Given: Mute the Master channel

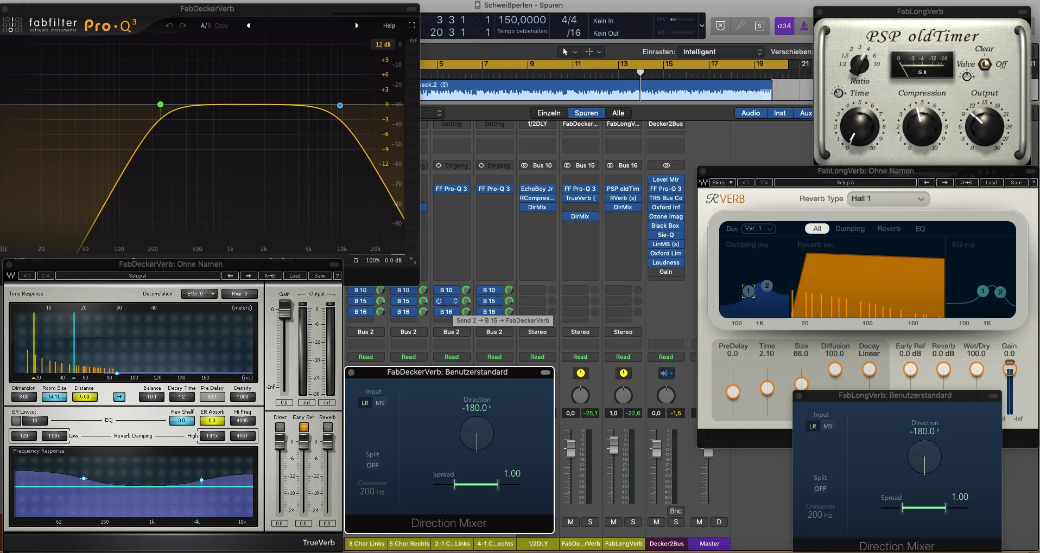Looking at the screenshot, I should [699, 522].
